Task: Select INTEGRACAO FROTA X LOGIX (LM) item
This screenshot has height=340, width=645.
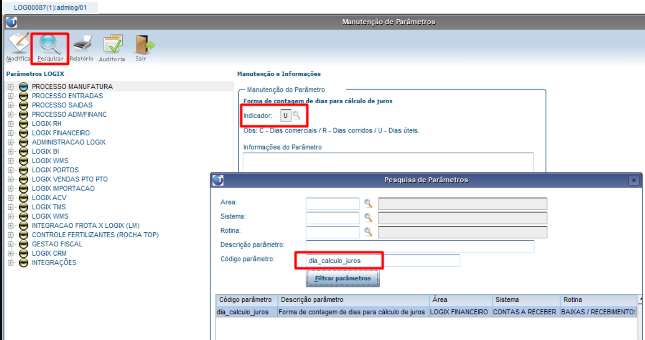Action: click(x=86, y=225)
